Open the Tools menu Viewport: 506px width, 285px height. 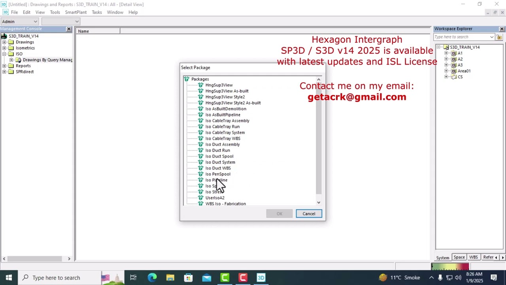55,12
